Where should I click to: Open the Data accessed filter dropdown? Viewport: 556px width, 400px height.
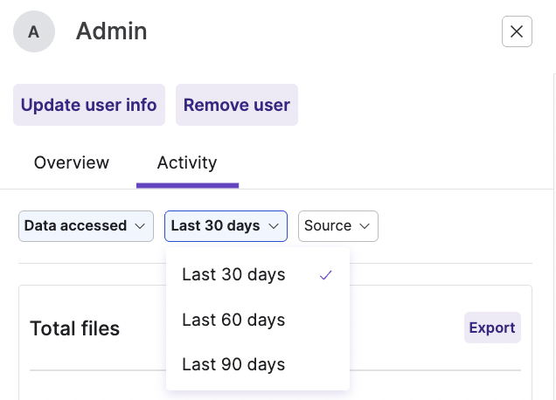pyautogui.click(x=86, y=226)
